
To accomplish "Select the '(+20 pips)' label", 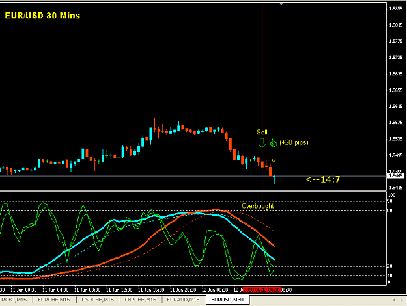I will pos(294,143).
